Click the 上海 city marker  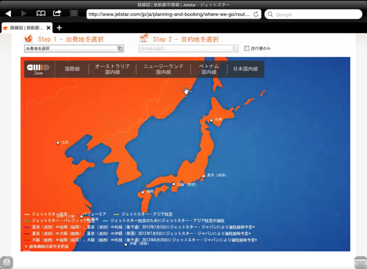[x=81, y=217]
